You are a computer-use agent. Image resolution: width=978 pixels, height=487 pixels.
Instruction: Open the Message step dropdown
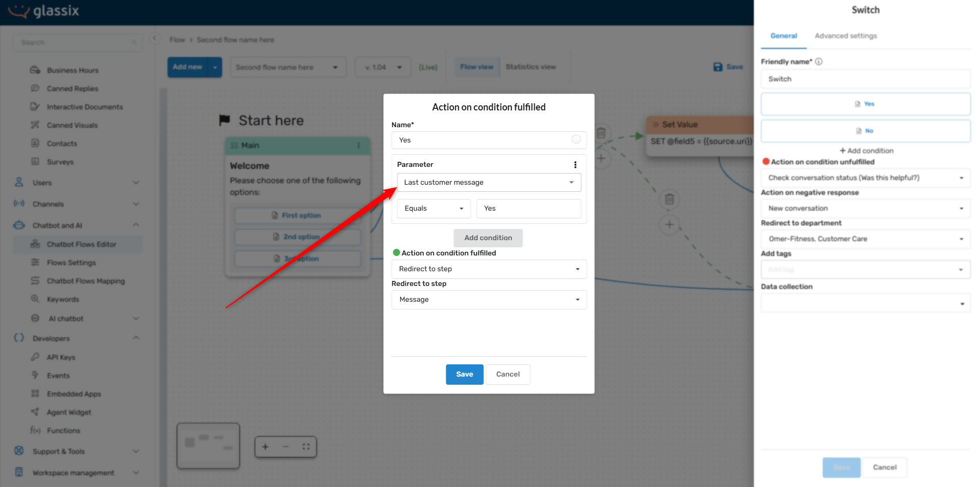click(x=489, y=299)
